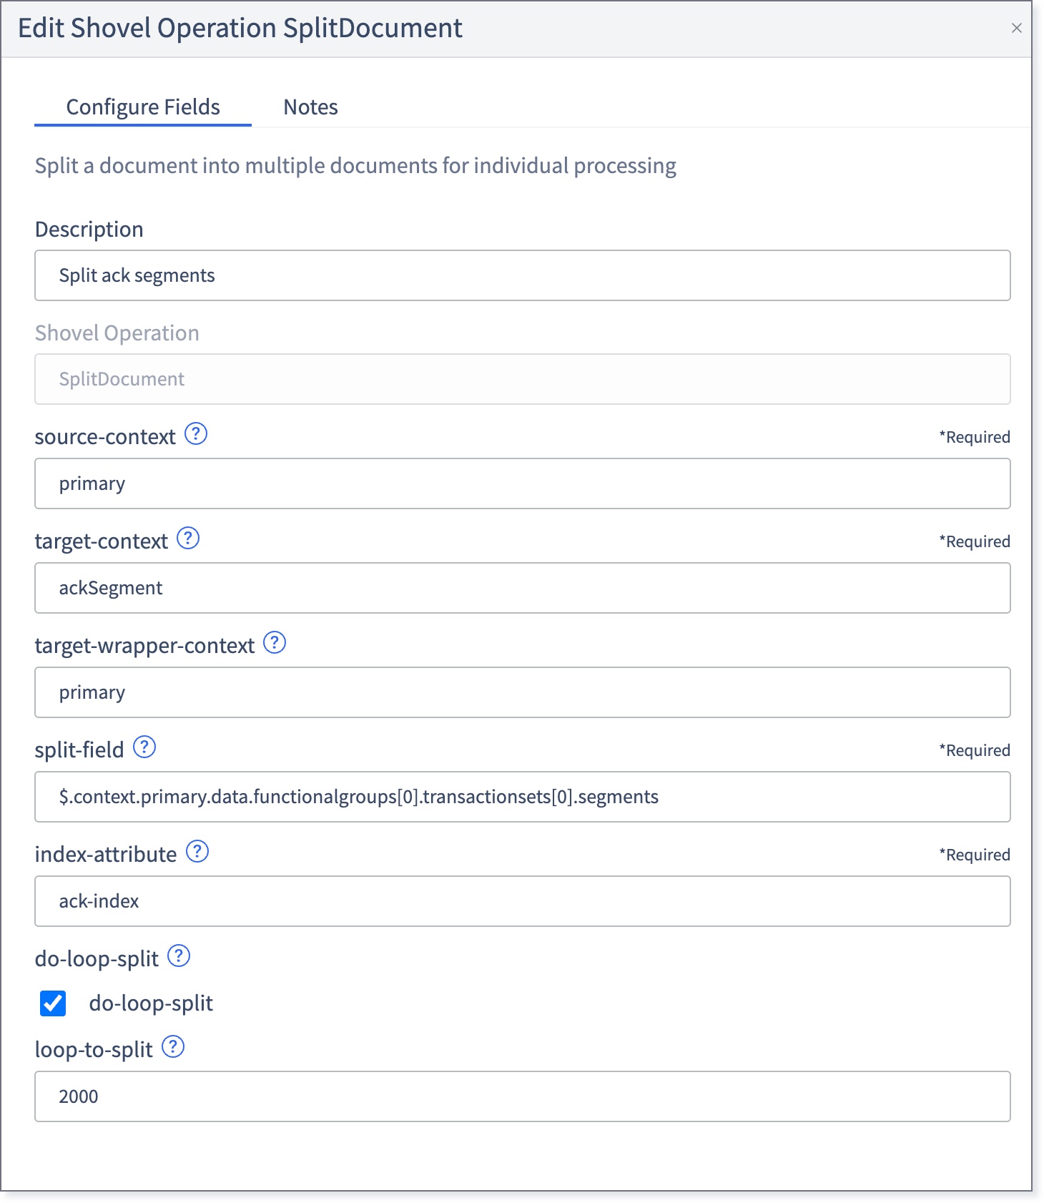Focus the target-context field with ackSegment

(x=522, y=588)
